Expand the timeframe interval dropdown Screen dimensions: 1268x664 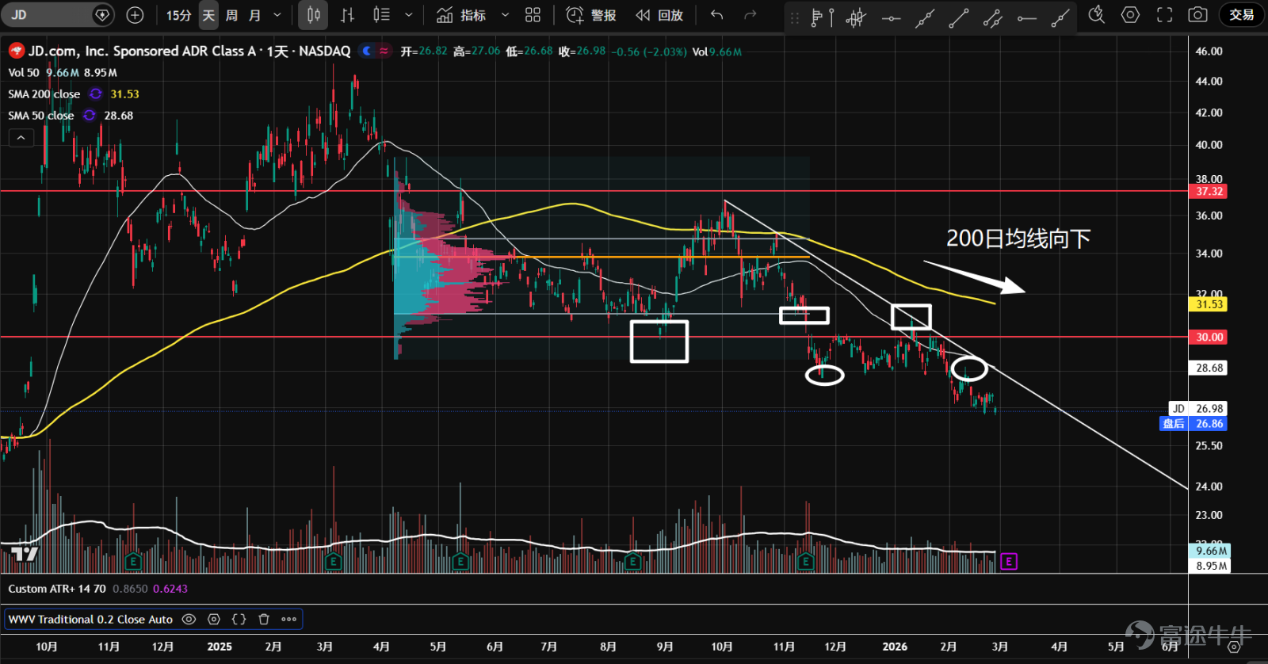point(277,15)
